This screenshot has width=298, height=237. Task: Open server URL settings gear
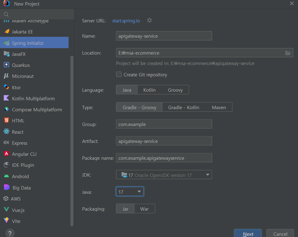(x=149, y=20)
